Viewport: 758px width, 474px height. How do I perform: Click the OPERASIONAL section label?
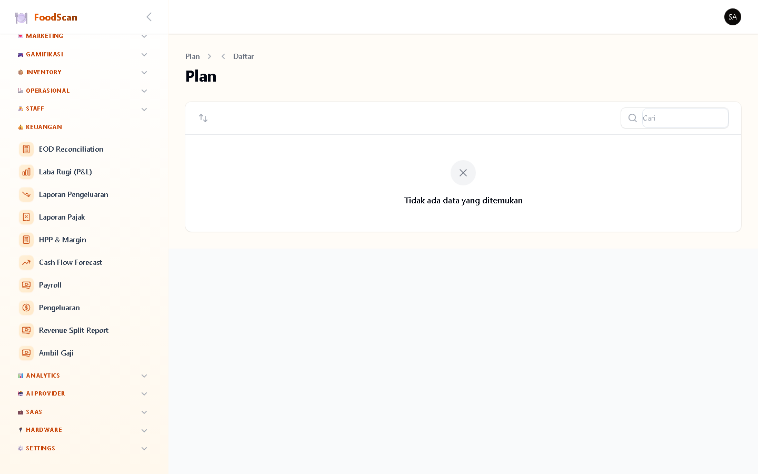(47, 91)
